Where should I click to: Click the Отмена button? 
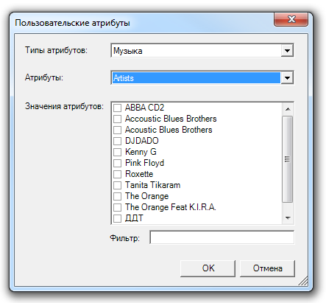(x=267, y=268)
